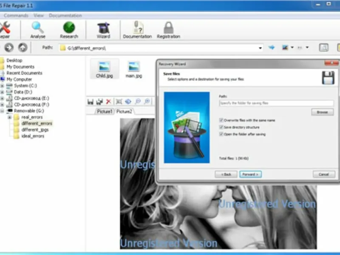Select the different_errors folder

click(37, 123)
